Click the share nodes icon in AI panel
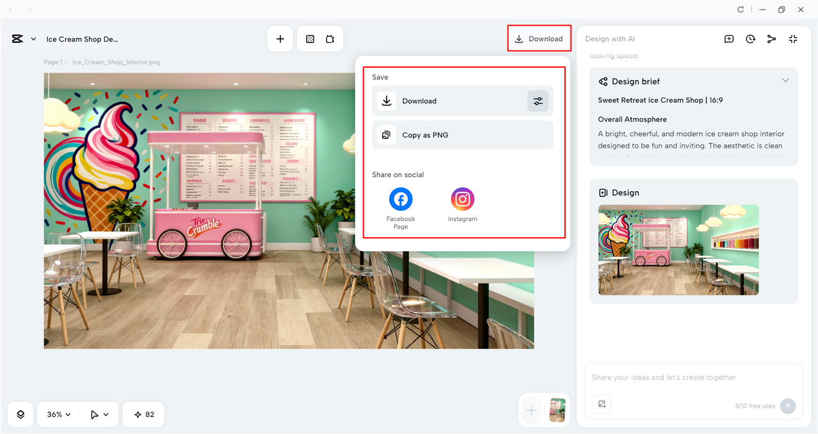The image size is (818, 434). [x=771, y=39]
